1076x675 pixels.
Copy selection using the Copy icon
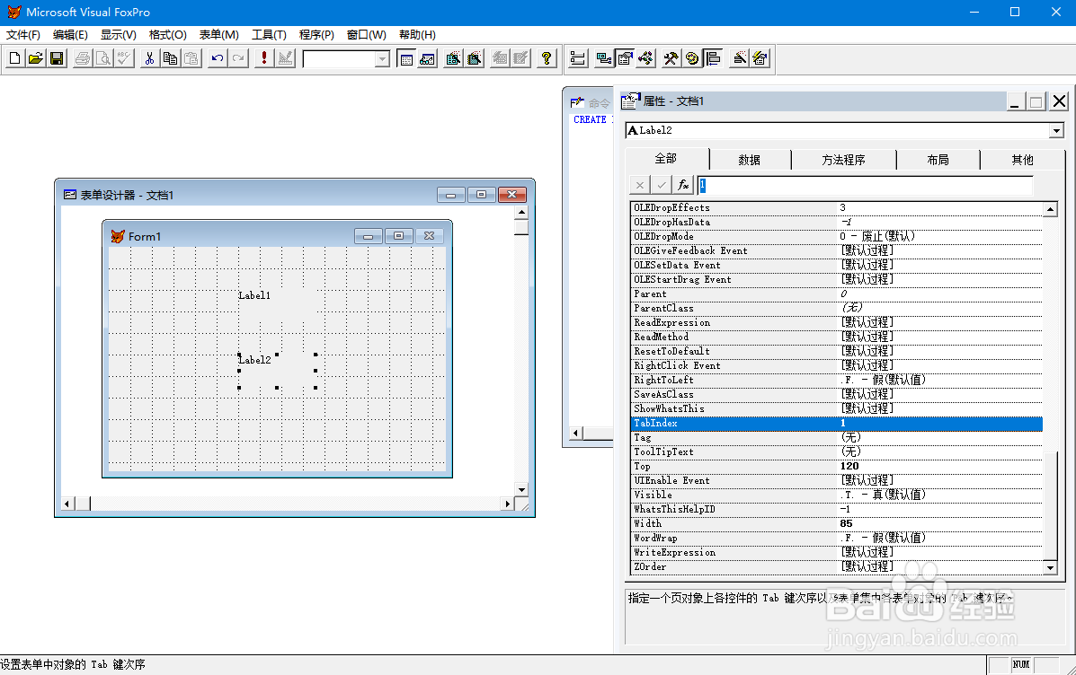point(170,58)
